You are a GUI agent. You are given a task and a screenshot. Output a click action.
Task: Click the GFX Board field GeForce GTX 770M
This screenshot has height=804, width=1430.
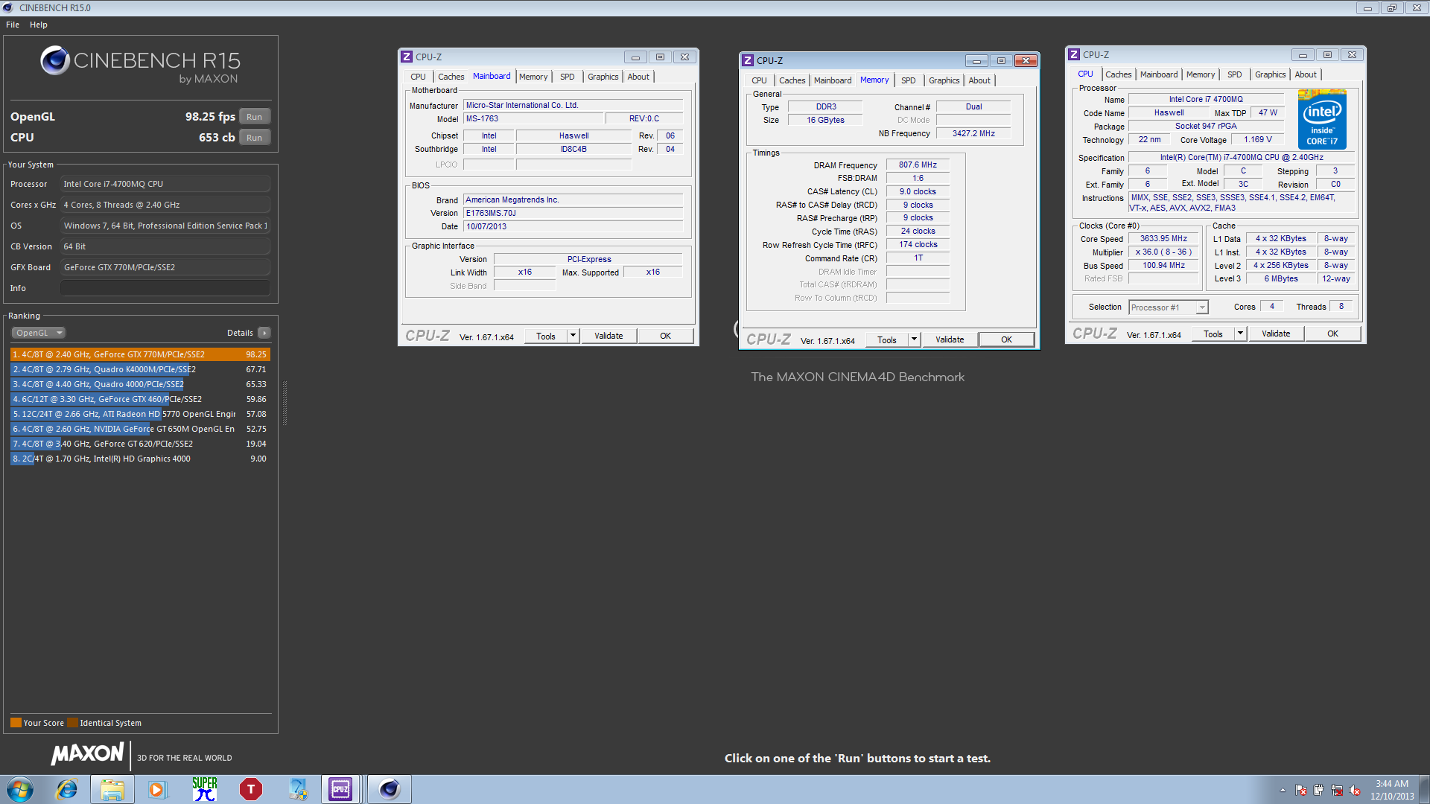(x=165, y=267)
